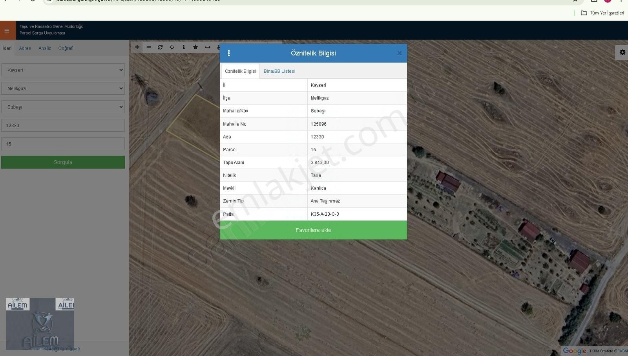Open the dialog's three-dot options menu
The image size is (628, 356).
click(x=229, y=53)
